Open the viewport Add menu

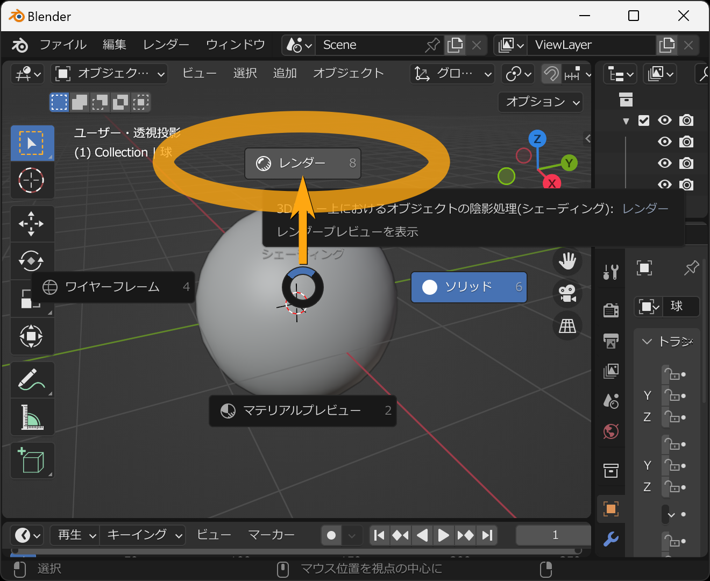pyautogui.click(x=285, y=74)
